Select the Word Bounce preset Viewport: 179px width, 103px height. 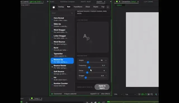click(62, 43)
